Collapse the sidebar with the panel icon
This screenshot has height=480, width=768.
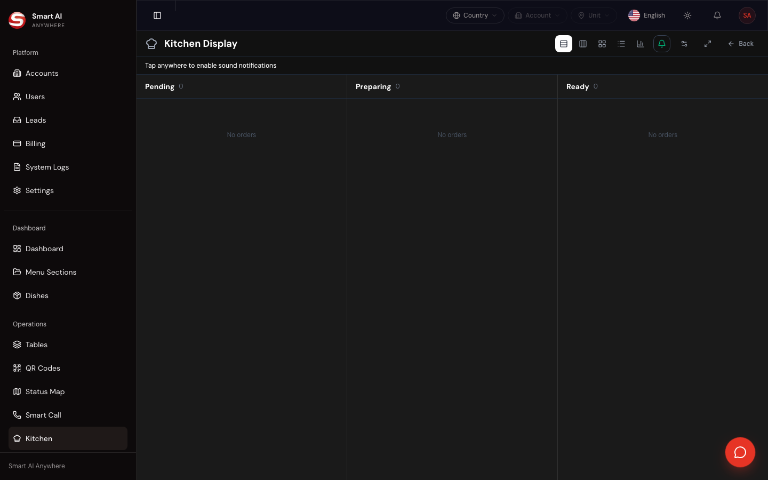point(157,15)
